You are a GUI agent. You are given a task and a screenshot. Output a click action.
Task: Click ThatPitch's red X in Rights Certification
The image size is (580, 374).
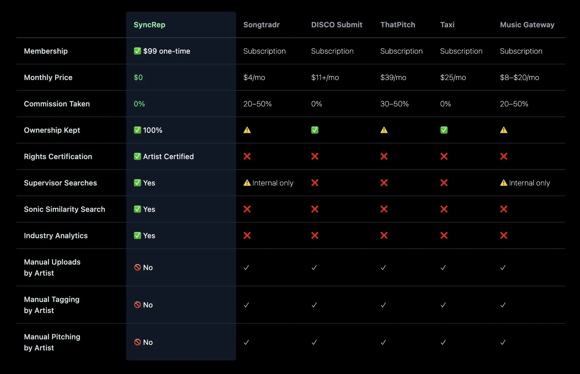click(x=384, y=156)
